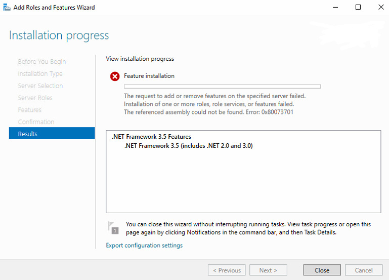
Task: Open Export configuration settings link
Action: point(144,246)
